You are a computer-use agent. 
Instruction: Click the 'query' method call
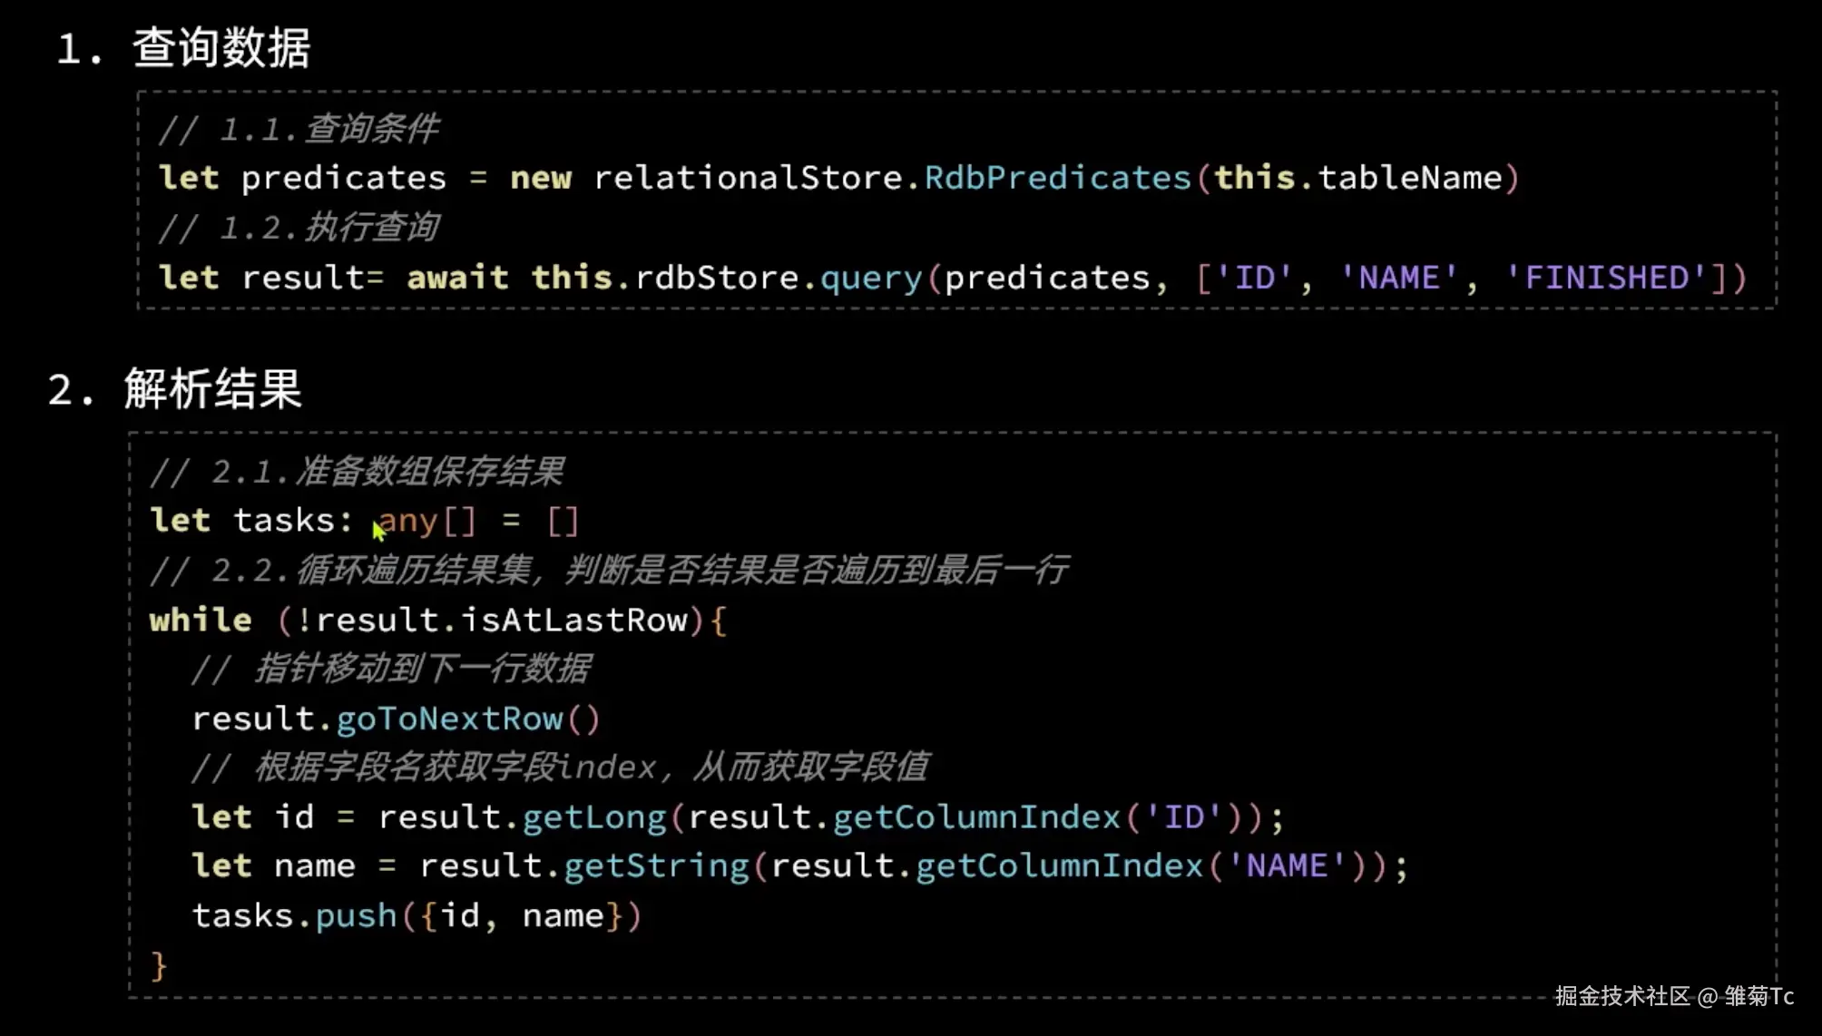(871, 278)
